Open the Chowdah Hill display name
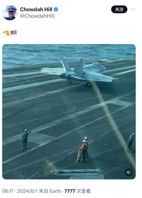 click(x=36, y=10)
